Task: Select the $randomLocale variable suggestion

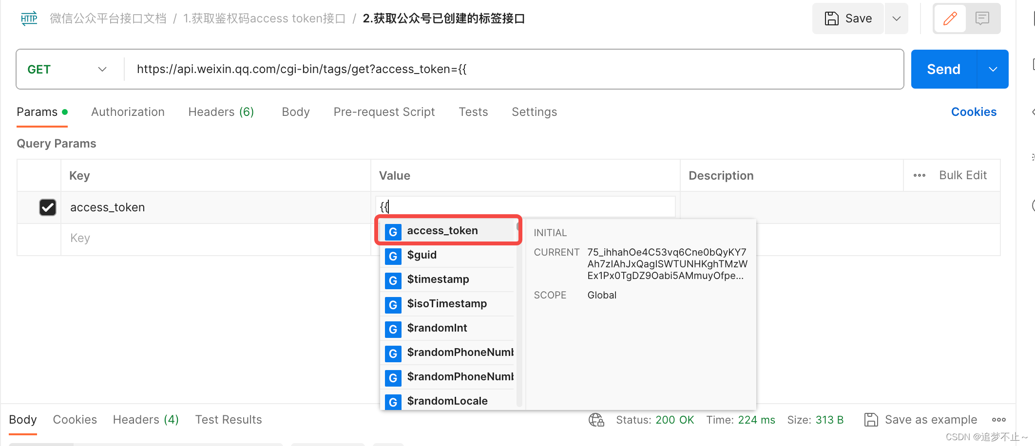Action: point(447,401)
